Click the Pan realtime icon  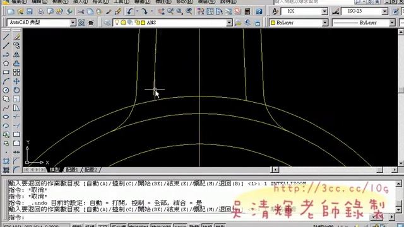pyautogui.click(x=162, y=11)
